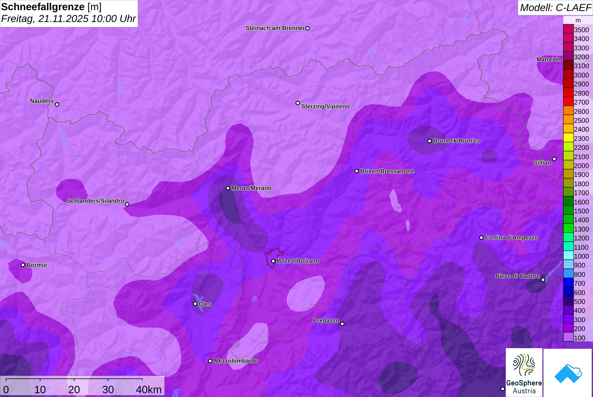This screenshot has width=593, height=397.
Task: Click the Sterzing/Vipiteno marker dot
Action: point(298,103)
